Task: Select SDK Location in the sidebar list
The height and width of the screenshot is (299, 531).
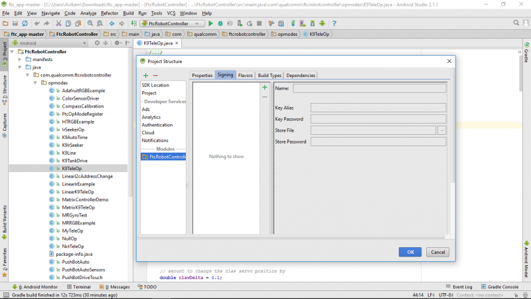Action: coord(155,85)
